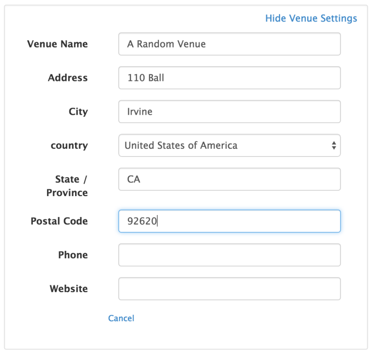Click the State / Province field with CA
This screenshot has width=372, height=355.
pos(229,179)
